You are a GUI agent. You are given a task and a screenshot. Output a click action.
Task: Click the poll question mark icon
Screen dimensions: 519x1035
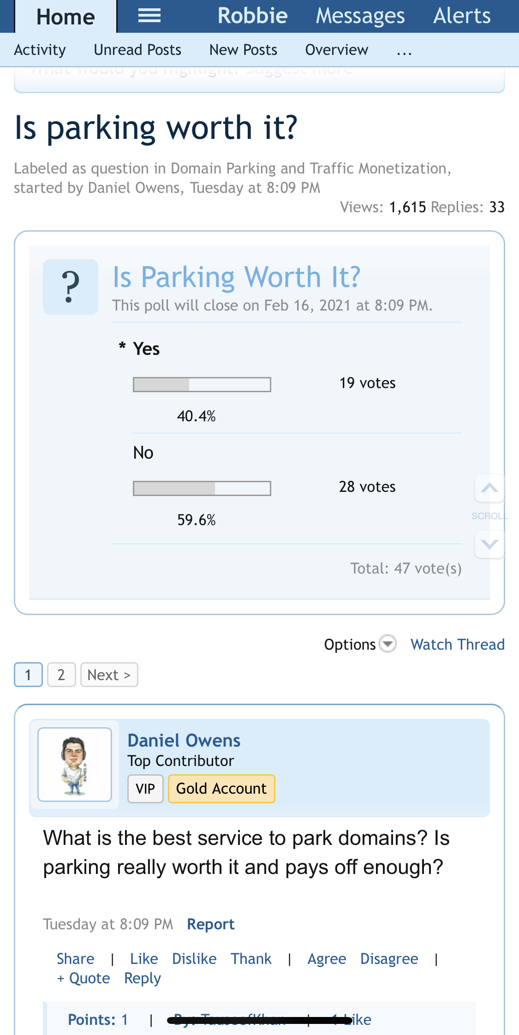(70, 287)
